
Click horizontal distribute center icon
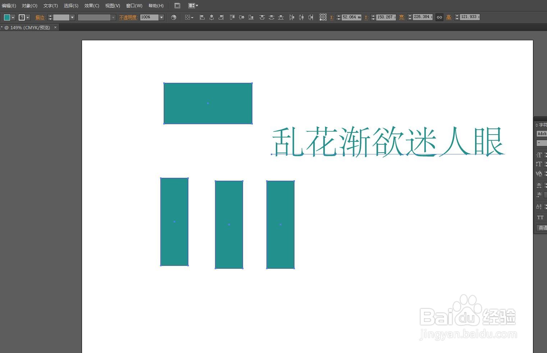pos(301,17)
